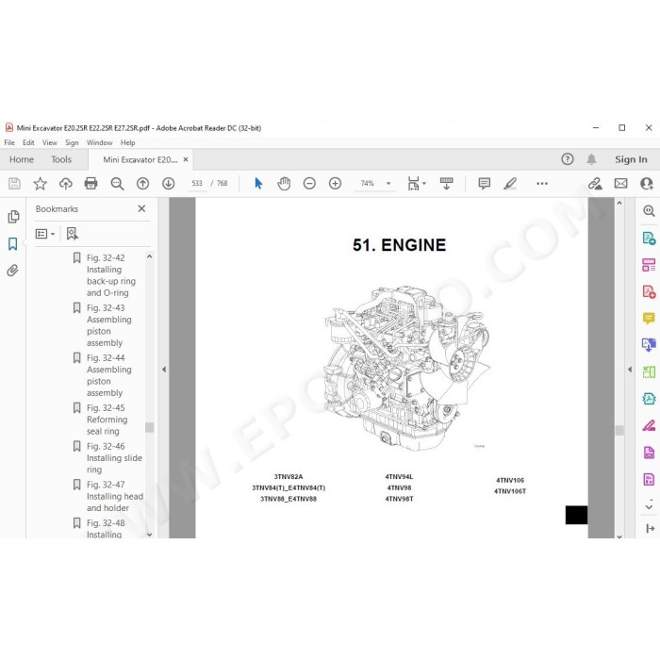Open Create PDF tool in right pane
This screenshot has width=660, height=660.
coord(649,291)
